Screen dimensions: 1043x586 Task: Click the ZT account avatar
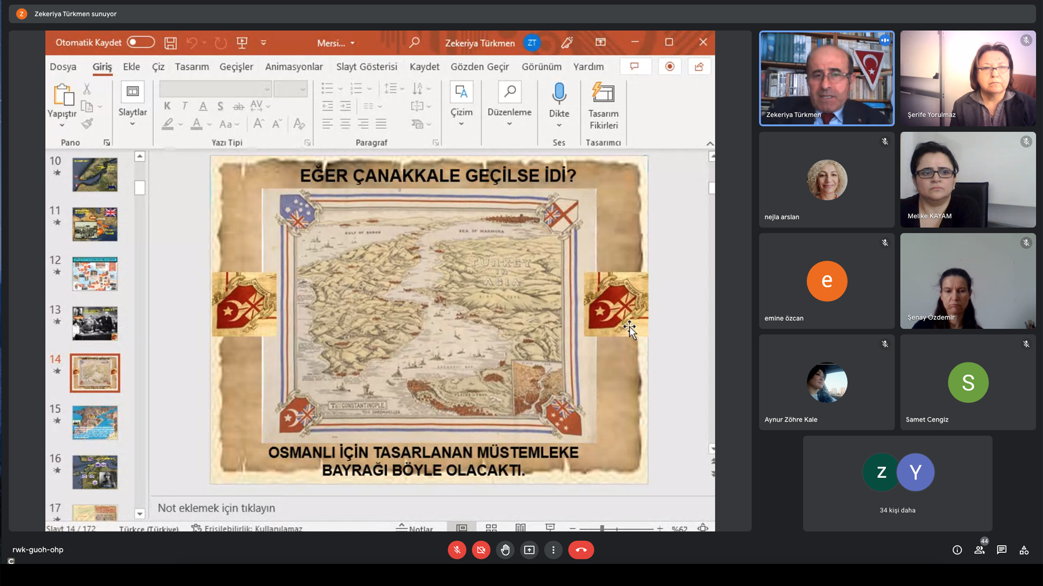[x=532, y=43]
